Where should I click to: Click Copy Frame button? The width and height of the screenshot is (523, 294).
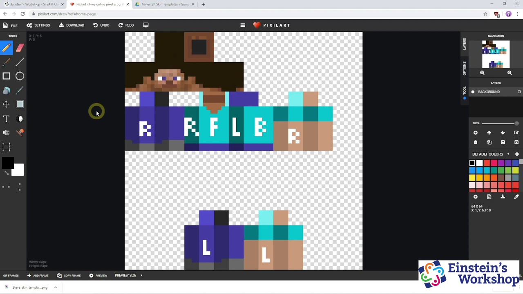click(x=69, y=276)
